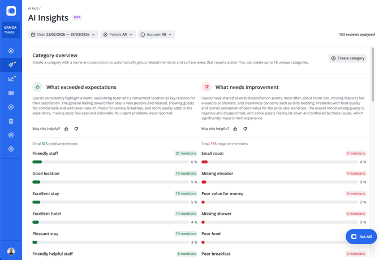
Task: Click the calendar icon in Date filter
Action: pyautogui.click(x=33, y=34)
